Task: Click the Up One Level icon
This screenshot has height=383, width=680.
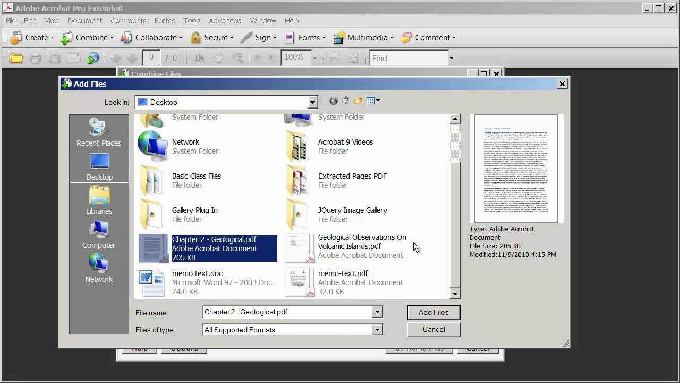Action: click(346, 101)
